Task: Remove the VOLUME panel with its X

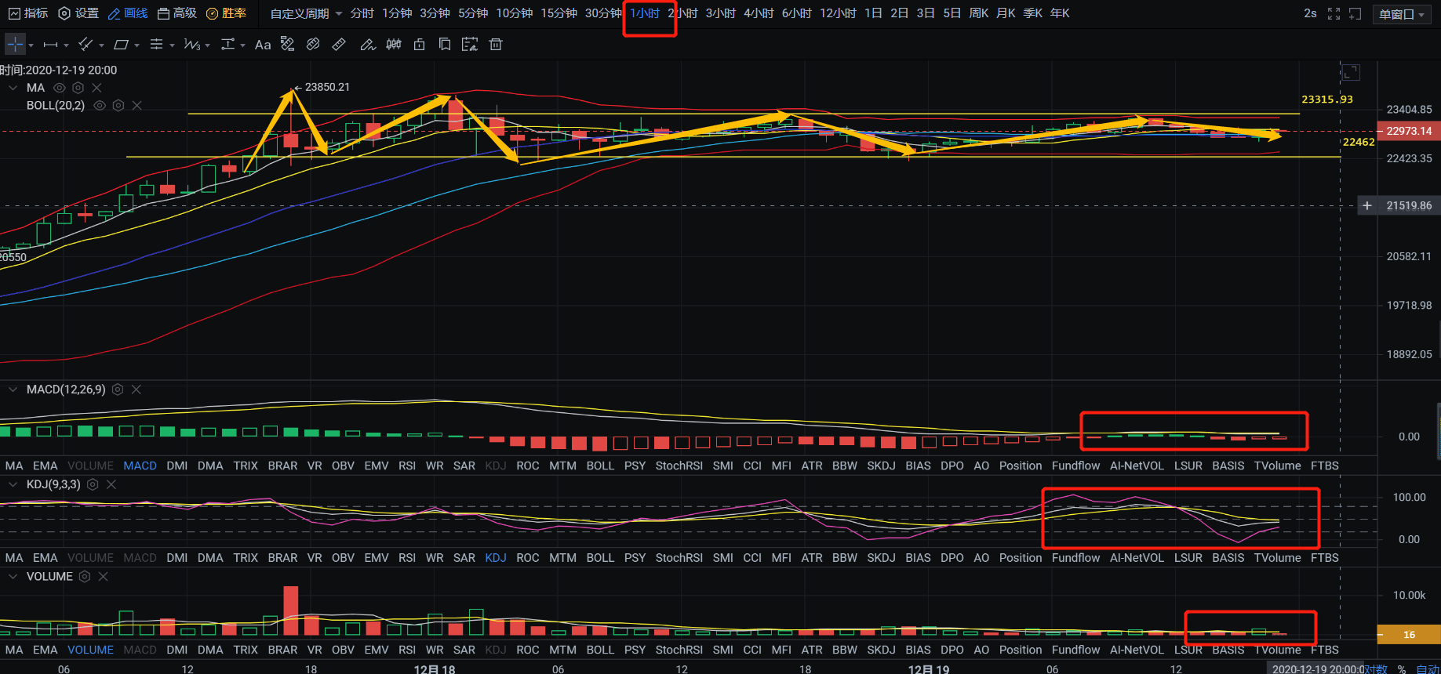Action: [x=103, y=576]
